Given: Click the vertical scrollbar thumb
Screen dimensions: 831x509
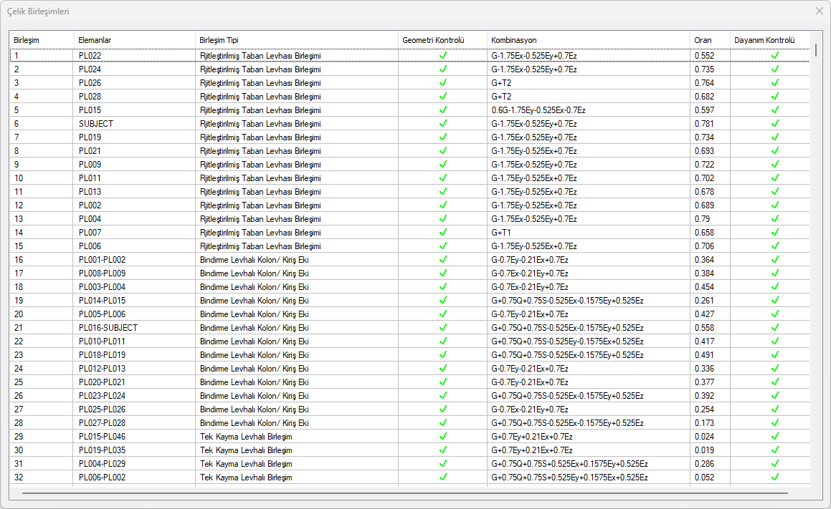Looking at the screenshot, I should point(815,50).
